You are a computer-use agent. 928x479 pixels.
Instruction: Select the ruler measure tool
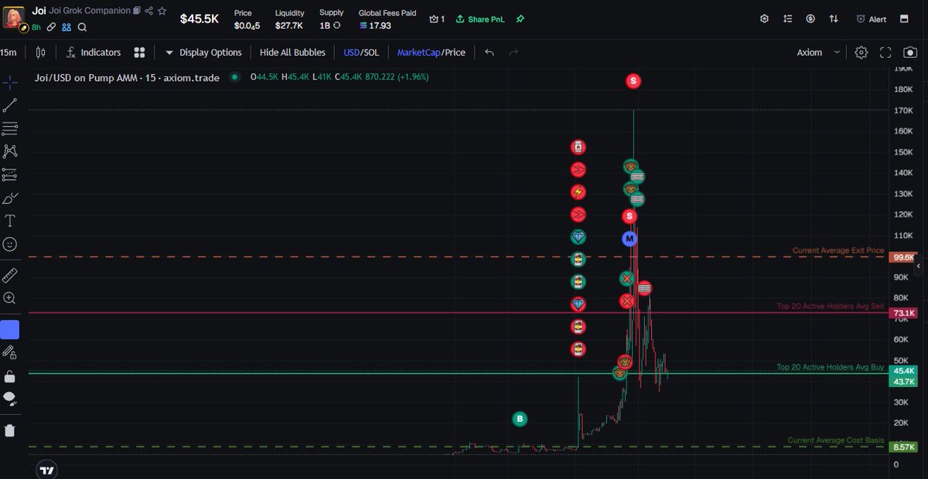(x=10, y=275)
